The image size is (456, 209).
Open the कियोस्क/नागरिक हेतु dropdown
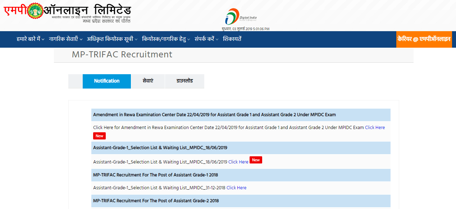point(166,39)
